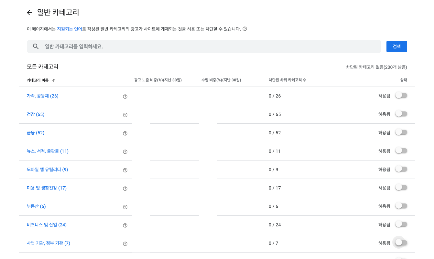Click 허용됨 status in 가족, 공동체 row
Screen dimensions: 434x259
click(384, 96)
